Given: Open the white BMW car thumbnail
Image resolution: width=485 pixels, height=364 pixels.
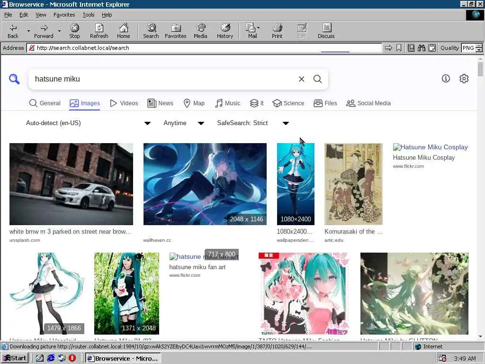Looking at the screenshot, I should pyautogui.click(x=71, y=184).
